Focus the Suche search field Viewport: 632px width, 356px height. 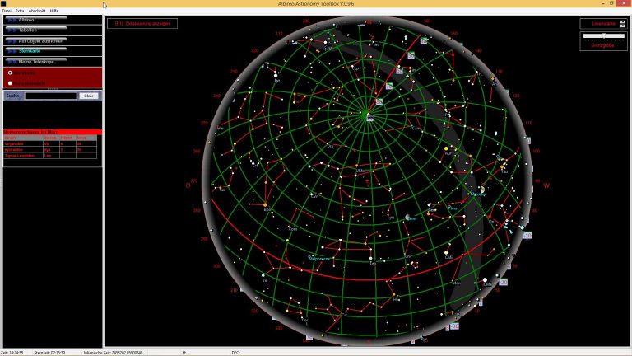coord(51,96)
